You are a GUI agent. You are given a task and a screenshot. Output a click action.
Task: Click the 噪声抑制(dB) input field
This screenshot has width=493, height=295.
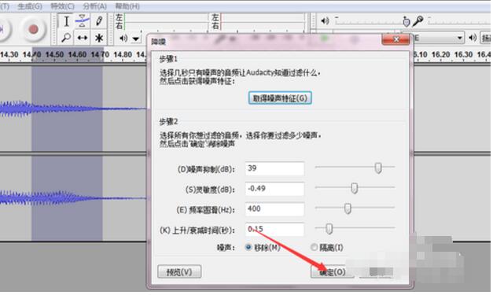pos(274,169)
